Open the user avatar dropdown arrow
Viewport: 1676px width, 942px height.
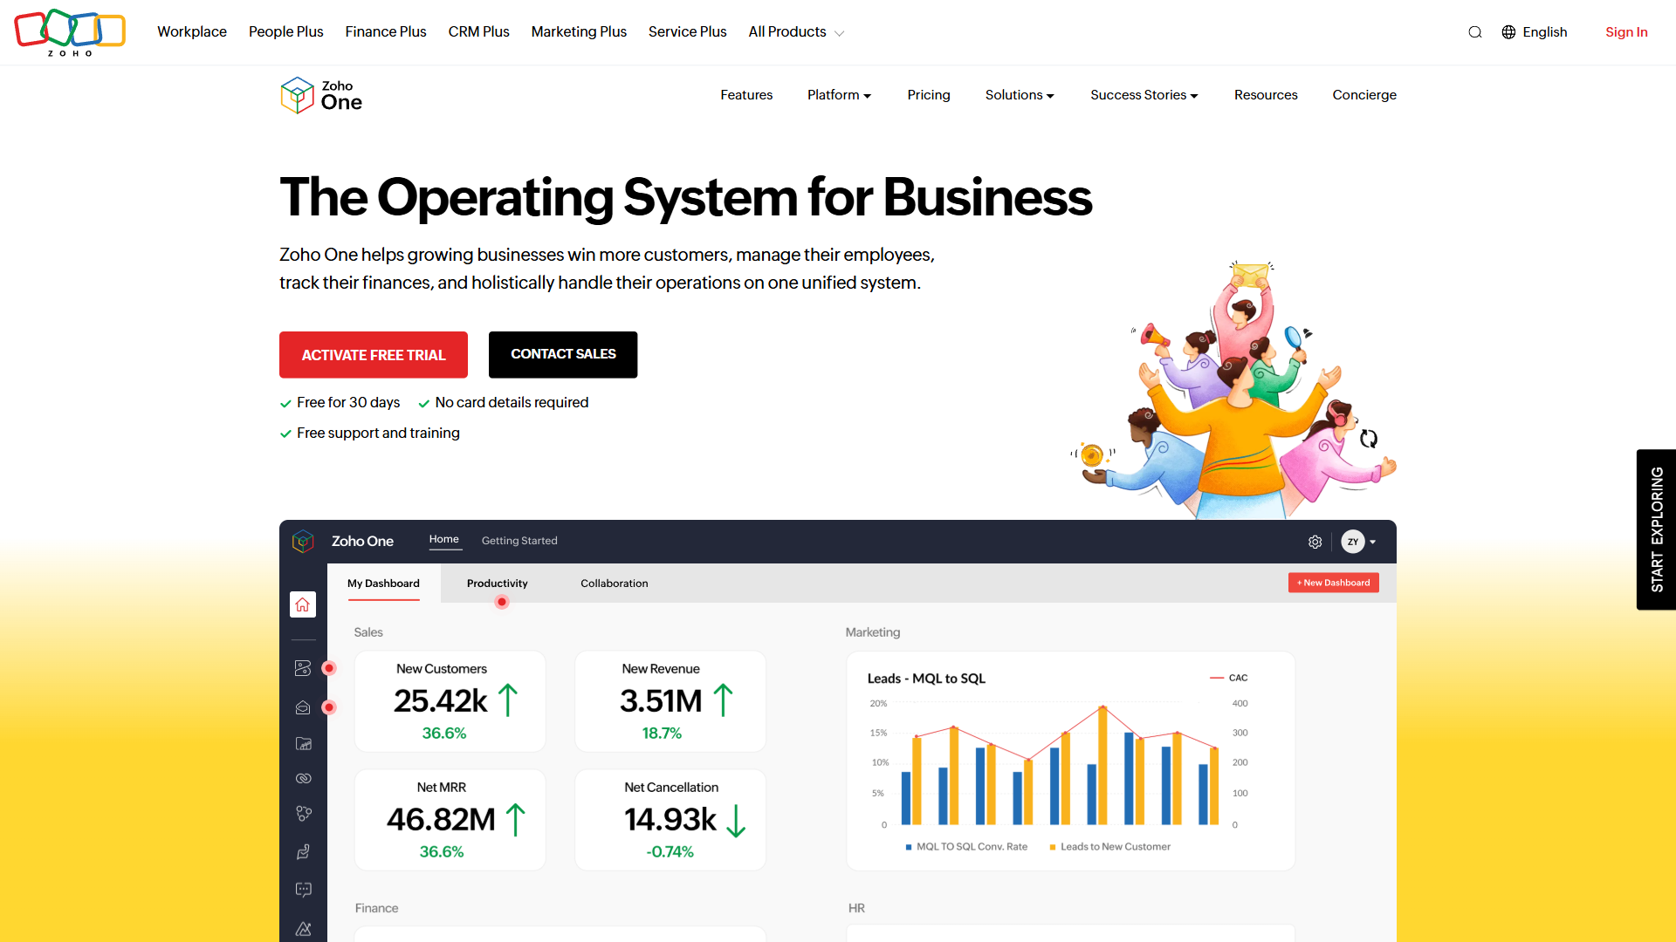pyautogui.click(x=1373, y=542)
